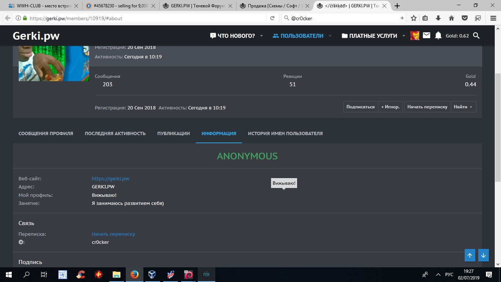501x282 pixels.
Task: Open ИСТОРИЯ ИМЕН ПОЛЬЗОВАТЕЛЯ tab
Action: (x=285, y=133)
